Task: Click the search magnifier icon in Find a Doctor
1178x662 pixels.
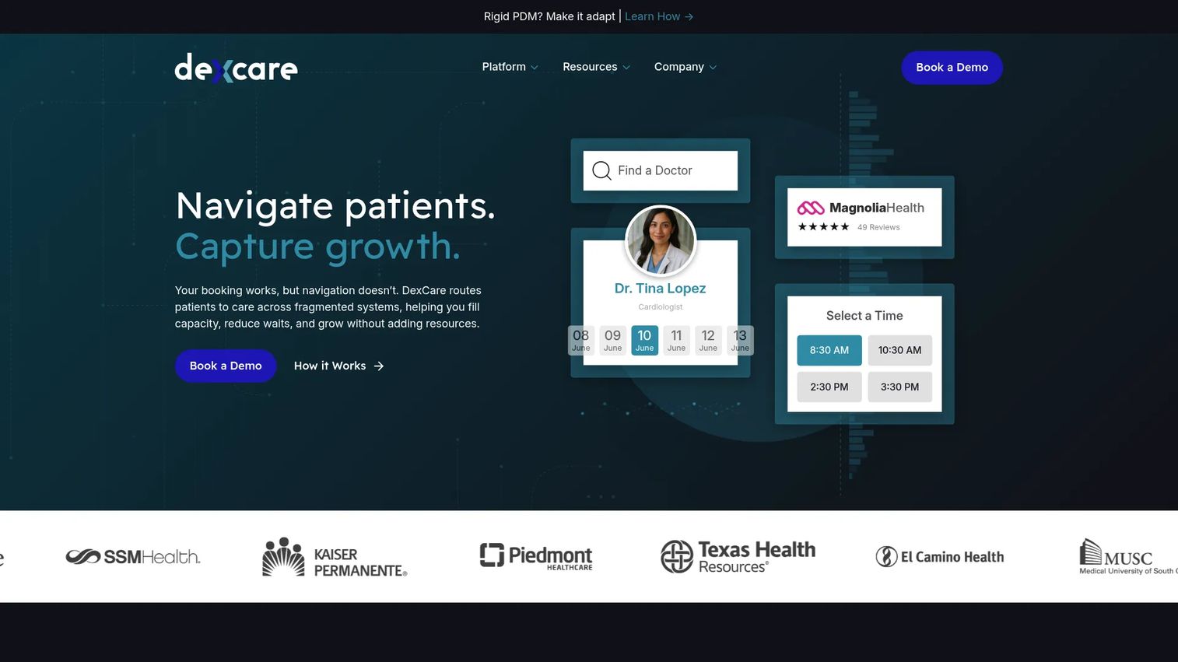Action: pyautogui.click(x=601, y=170)
